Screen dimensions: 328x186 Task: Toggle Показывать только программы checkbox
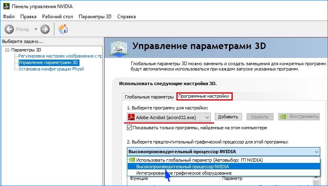(x=129, y=128)
